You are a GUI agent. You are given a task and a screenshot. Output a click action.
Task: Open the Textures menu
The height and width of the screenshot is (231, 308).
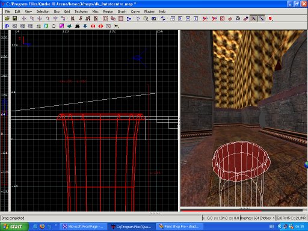pyautogui.click(x=81, y=11)
